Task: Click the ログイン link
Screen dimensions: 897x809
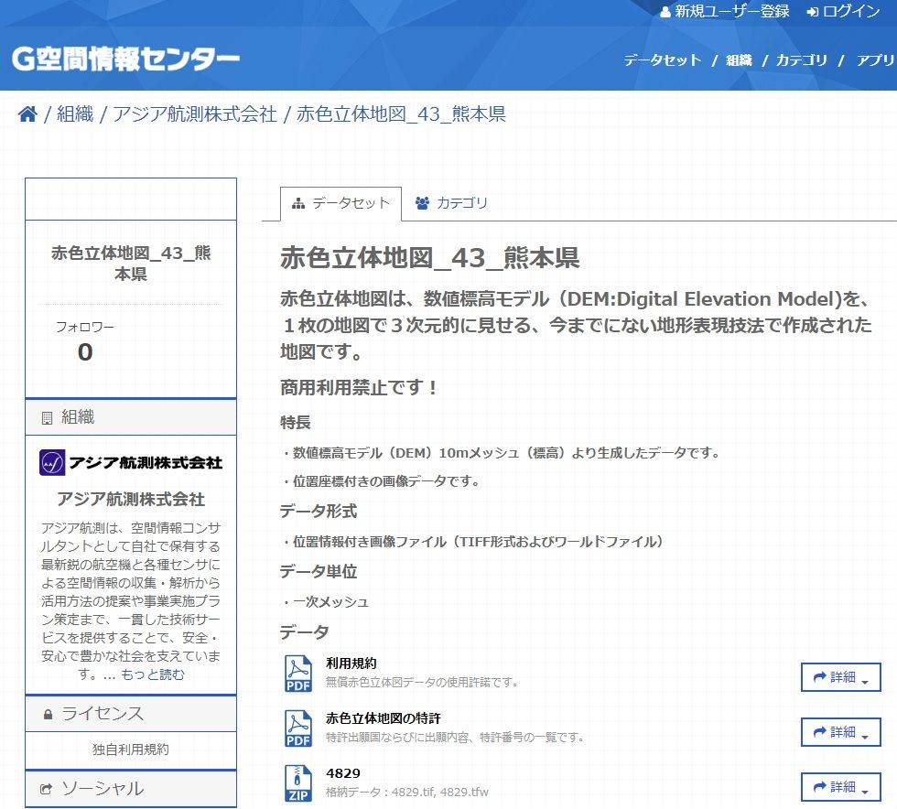Action: click(843, 12)
